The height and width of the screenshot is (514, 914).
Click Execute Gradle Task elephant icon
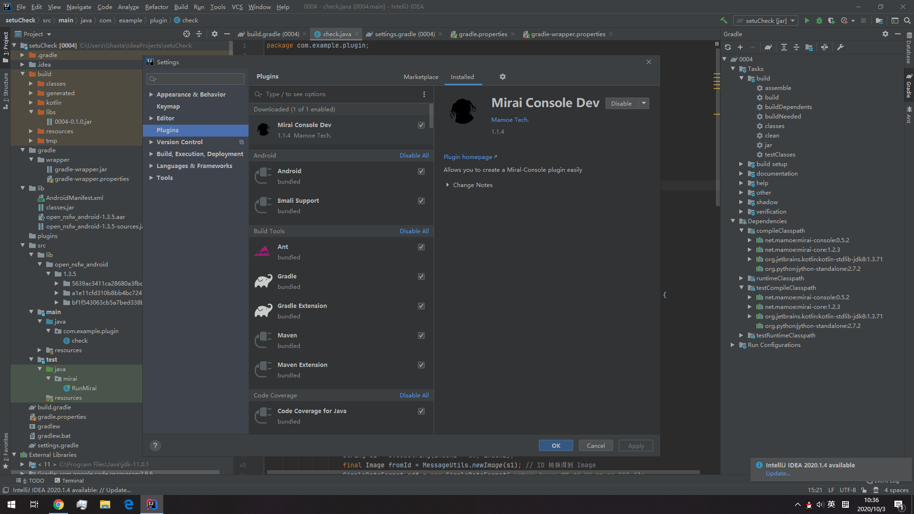click(x=768, y=47)
